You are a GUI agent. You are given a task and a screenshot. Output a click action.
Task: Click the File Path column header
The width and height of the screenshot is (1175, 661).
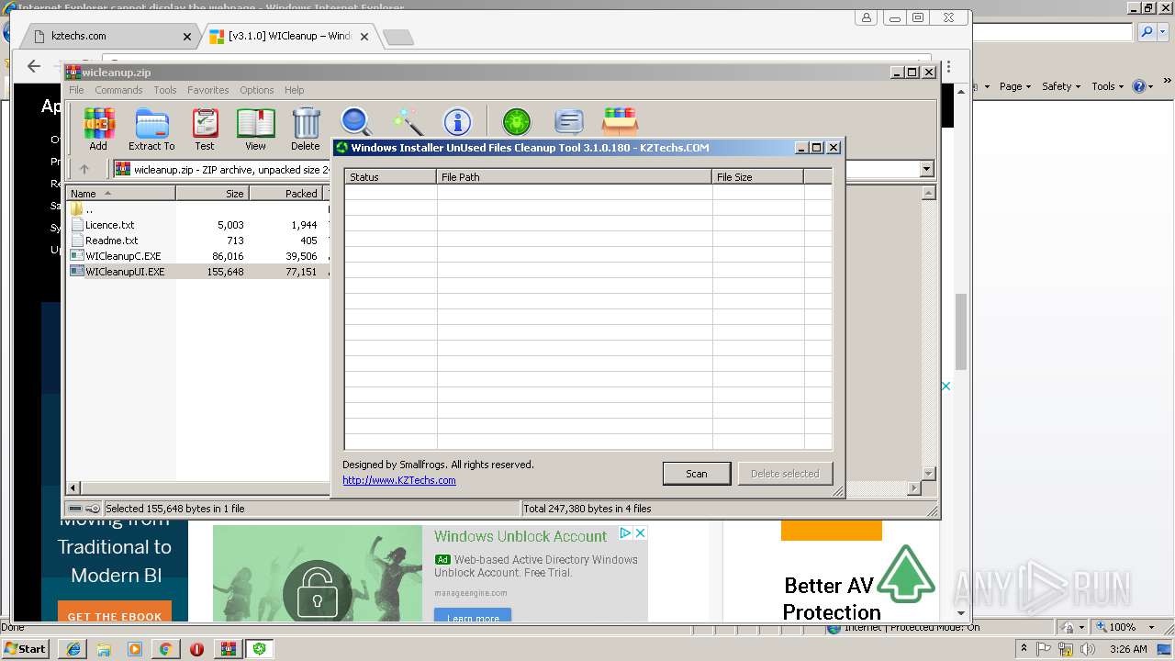pyautogui.click(x=575, y=177)
